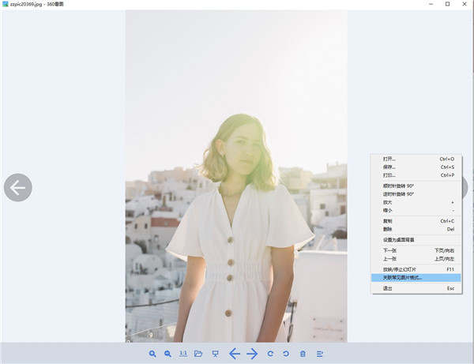Select 放映/停止幻灯片 menu entry

click(402, 269)
